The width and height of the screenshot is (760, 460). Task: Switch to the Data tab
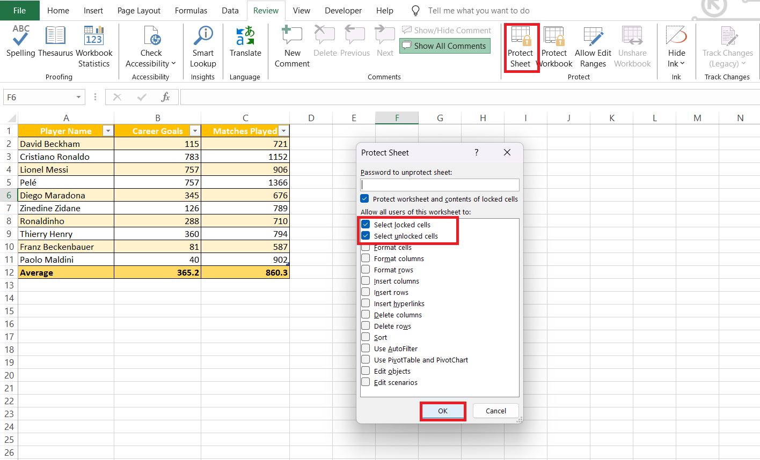(230, 10)
